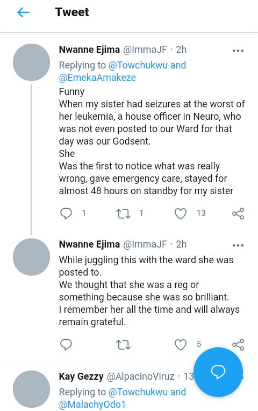The width and height of the screenshot is (258, 411).
Task: Share the first Nwanne Ejima tweet
Action: [238, 214]
